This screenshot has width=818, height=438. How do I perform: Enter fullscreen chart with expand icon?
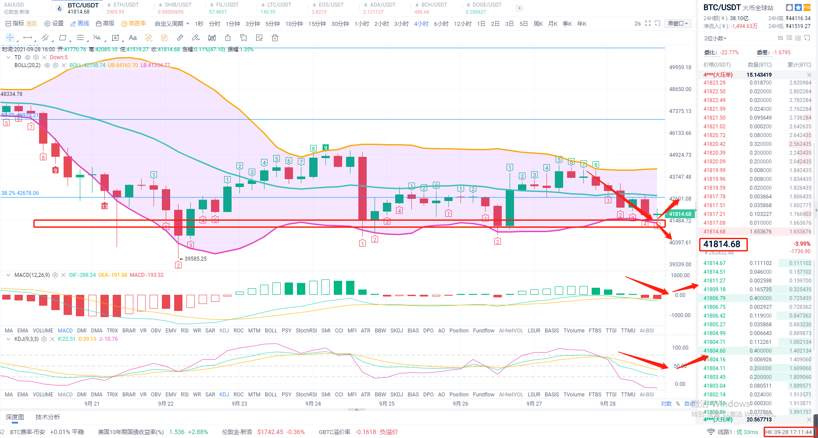pos(648,23)
